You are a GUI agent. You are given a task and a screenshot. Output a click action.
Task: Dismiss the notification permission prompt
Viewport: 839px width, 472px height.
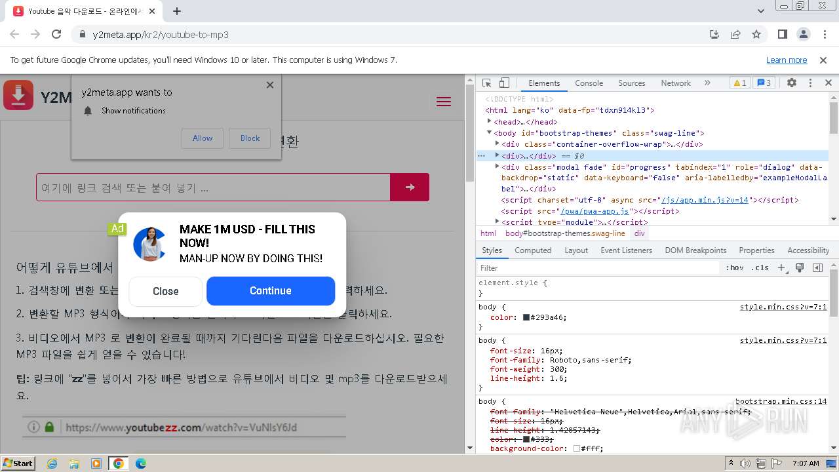pyautogui.click(x=270, y=85)
